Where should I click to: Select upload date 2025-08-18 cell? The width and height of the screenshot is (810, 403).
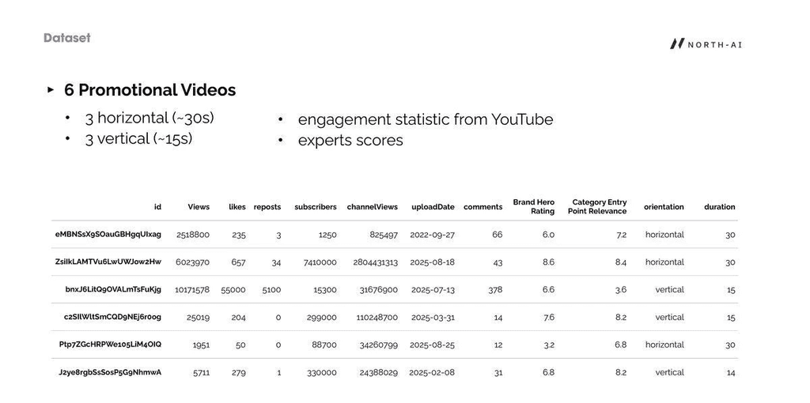pyautogui.click(x=433, y=262)
